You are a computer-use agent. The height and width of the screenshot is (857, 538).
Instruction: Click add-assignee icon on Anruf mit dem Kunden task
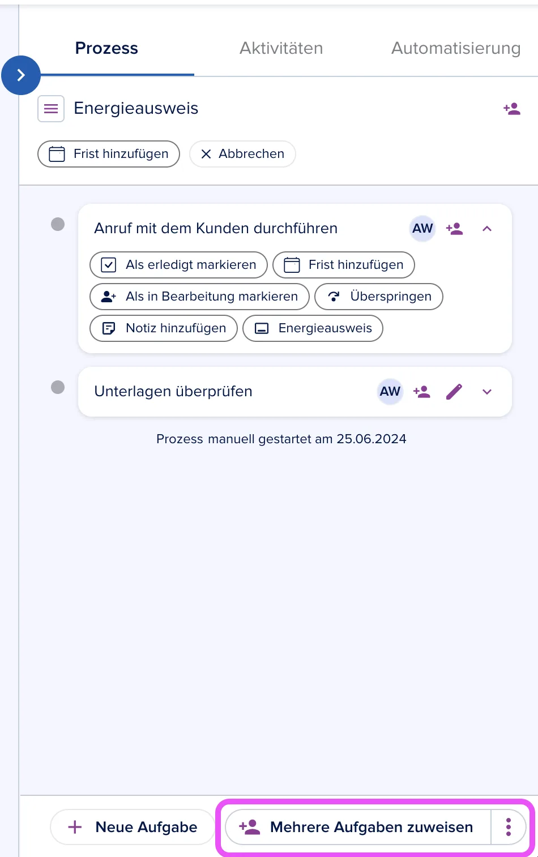(455, 229)
